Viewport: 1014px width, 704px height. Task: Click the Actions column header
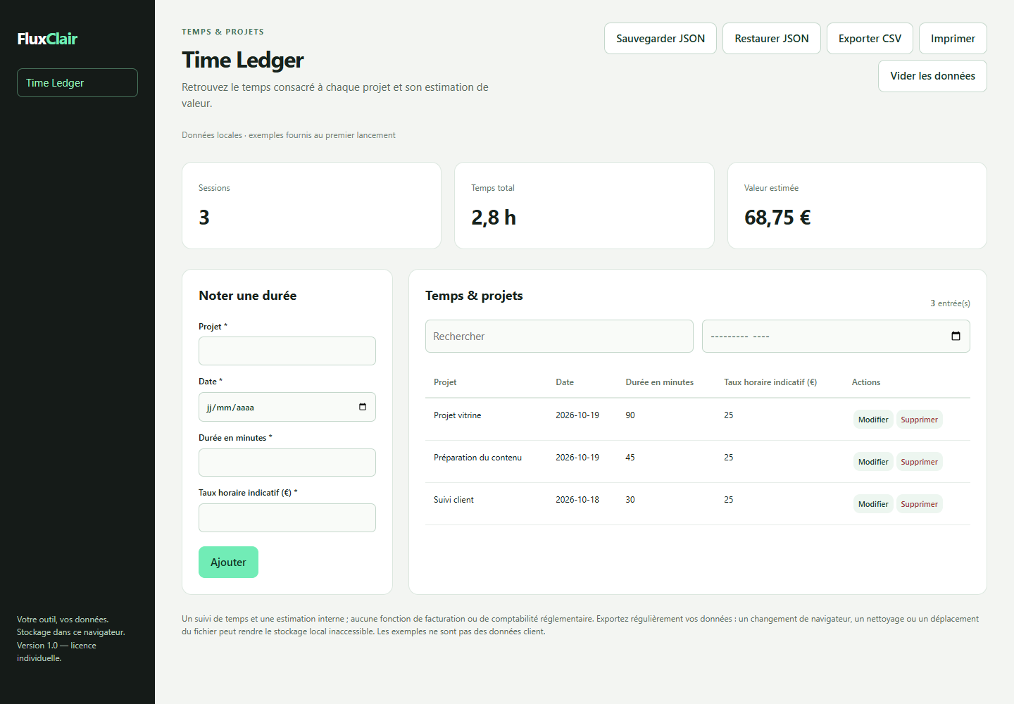point(866,382)
